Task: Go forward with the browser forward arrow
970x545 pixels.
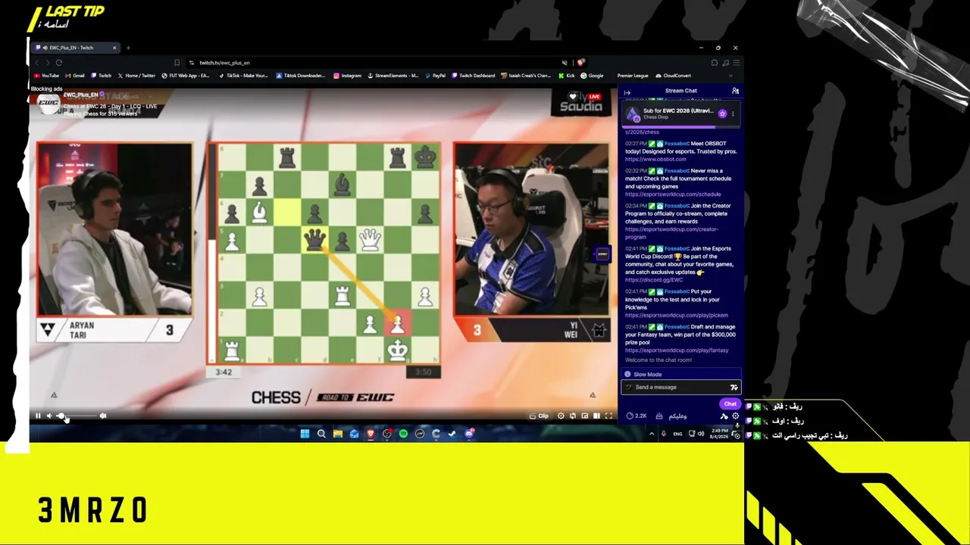Action: pyautogui.click(x=47, y=63)
